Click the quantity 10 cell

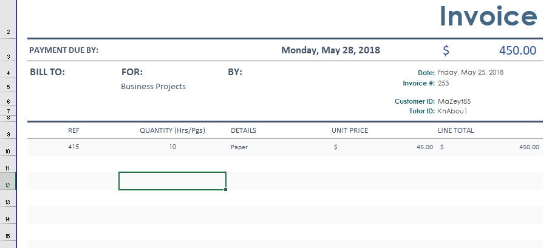click(172, 147)
